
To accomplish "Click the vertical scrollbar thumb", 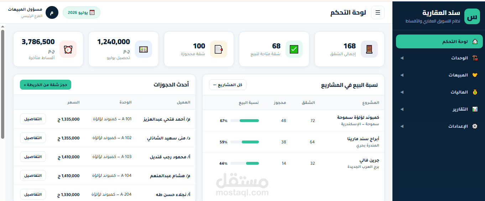I will [x=3, y=84].
